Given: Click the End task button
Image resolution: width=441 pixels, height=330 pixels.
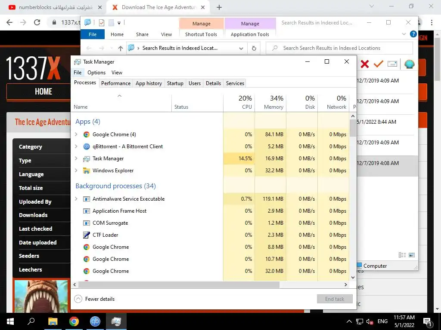Looking at the screenshot, I should tap(335, 299).
